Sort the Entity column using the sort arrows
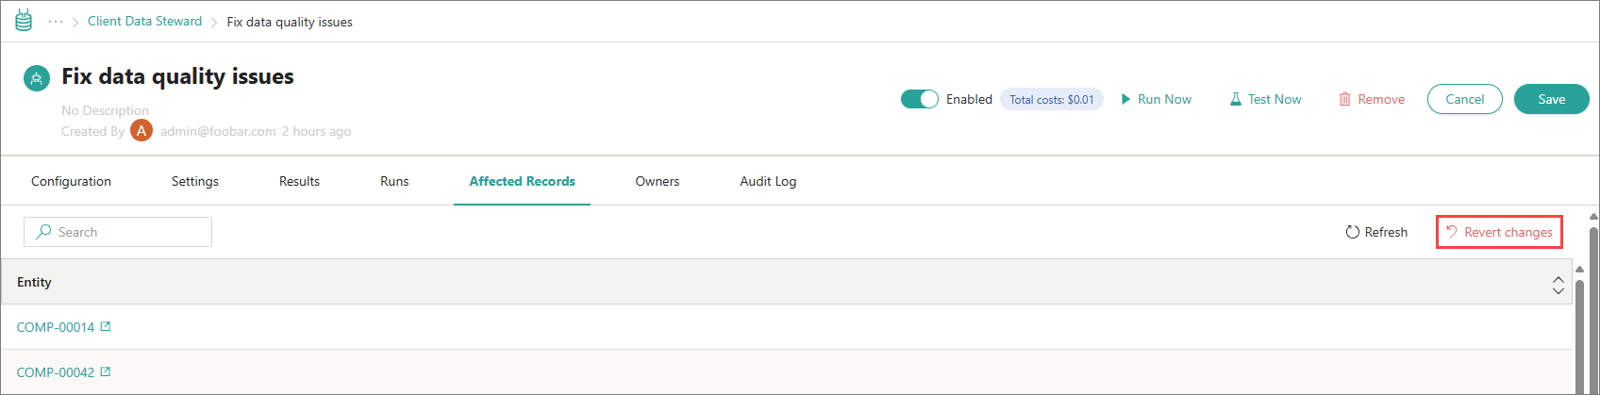 (x=1558, y=284)
